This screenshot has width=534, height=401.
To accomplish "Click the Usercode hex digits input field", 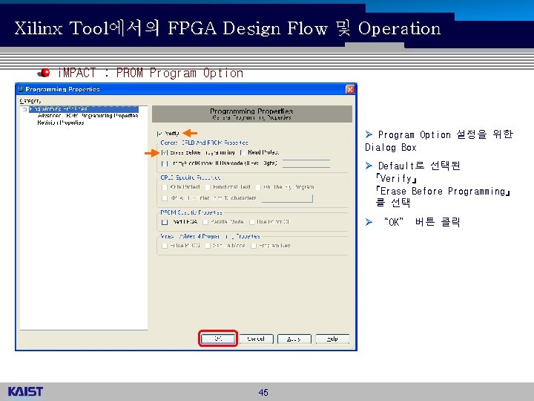I will (306, 163).
